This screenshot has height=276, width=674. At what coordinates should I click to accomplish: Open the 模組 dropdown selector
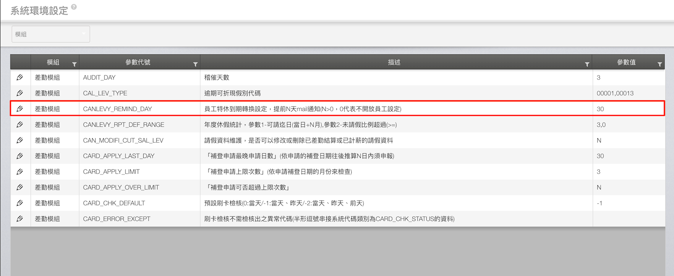point(51,34)
